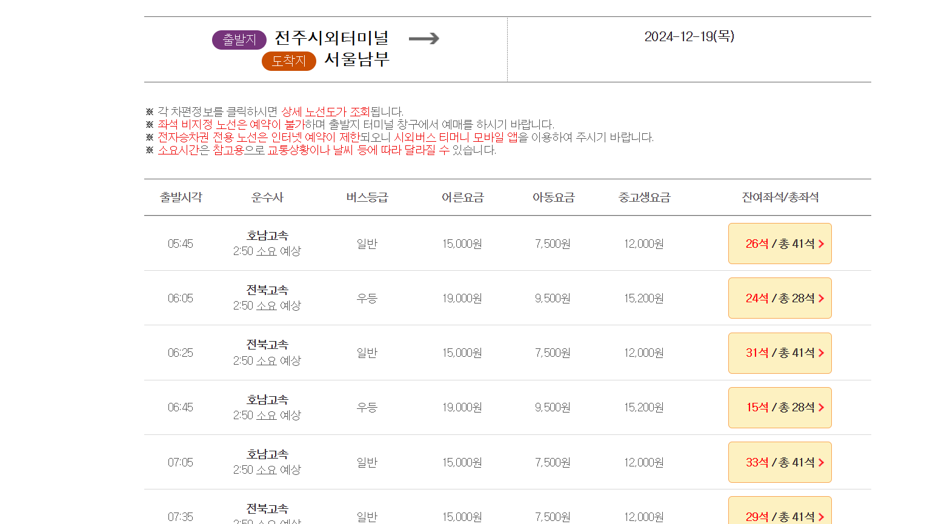Click arrival terminal name 서울남부
The width and height of the screenshot is (927, 524).
(x=356, y=59)
